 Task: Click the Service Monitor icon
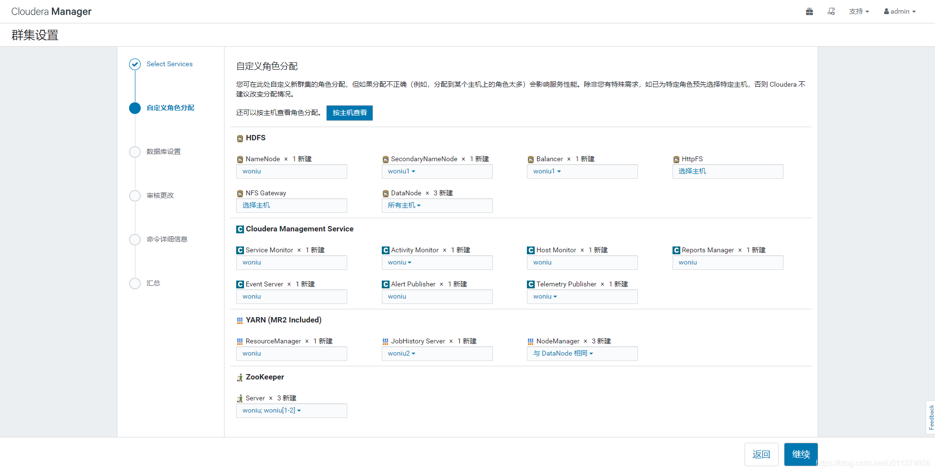coord(240,250)
